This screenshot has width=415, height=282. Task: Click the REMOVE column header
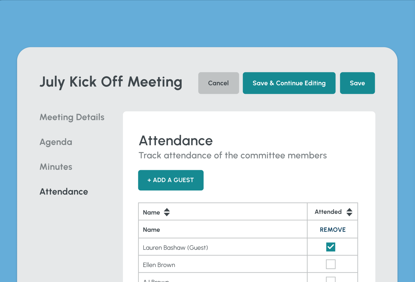point(332,230)
